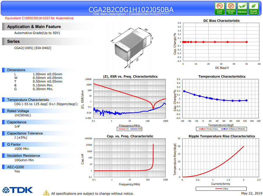Click the May 22, 2019 date
This screenshot has height=196, width=263.
point(252,193)
